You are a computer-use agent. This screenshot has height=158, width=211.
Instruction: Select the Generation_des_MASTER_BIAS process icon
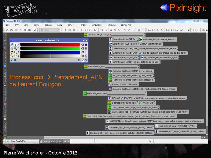[x=124, y=39]
